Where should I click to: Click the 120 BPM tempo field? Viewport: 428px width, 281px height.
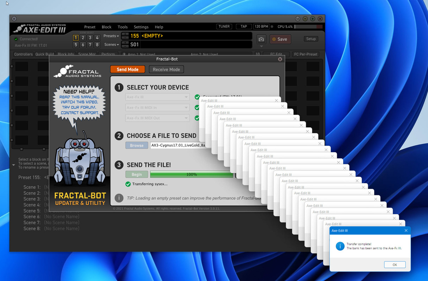[x=261, y=27]
